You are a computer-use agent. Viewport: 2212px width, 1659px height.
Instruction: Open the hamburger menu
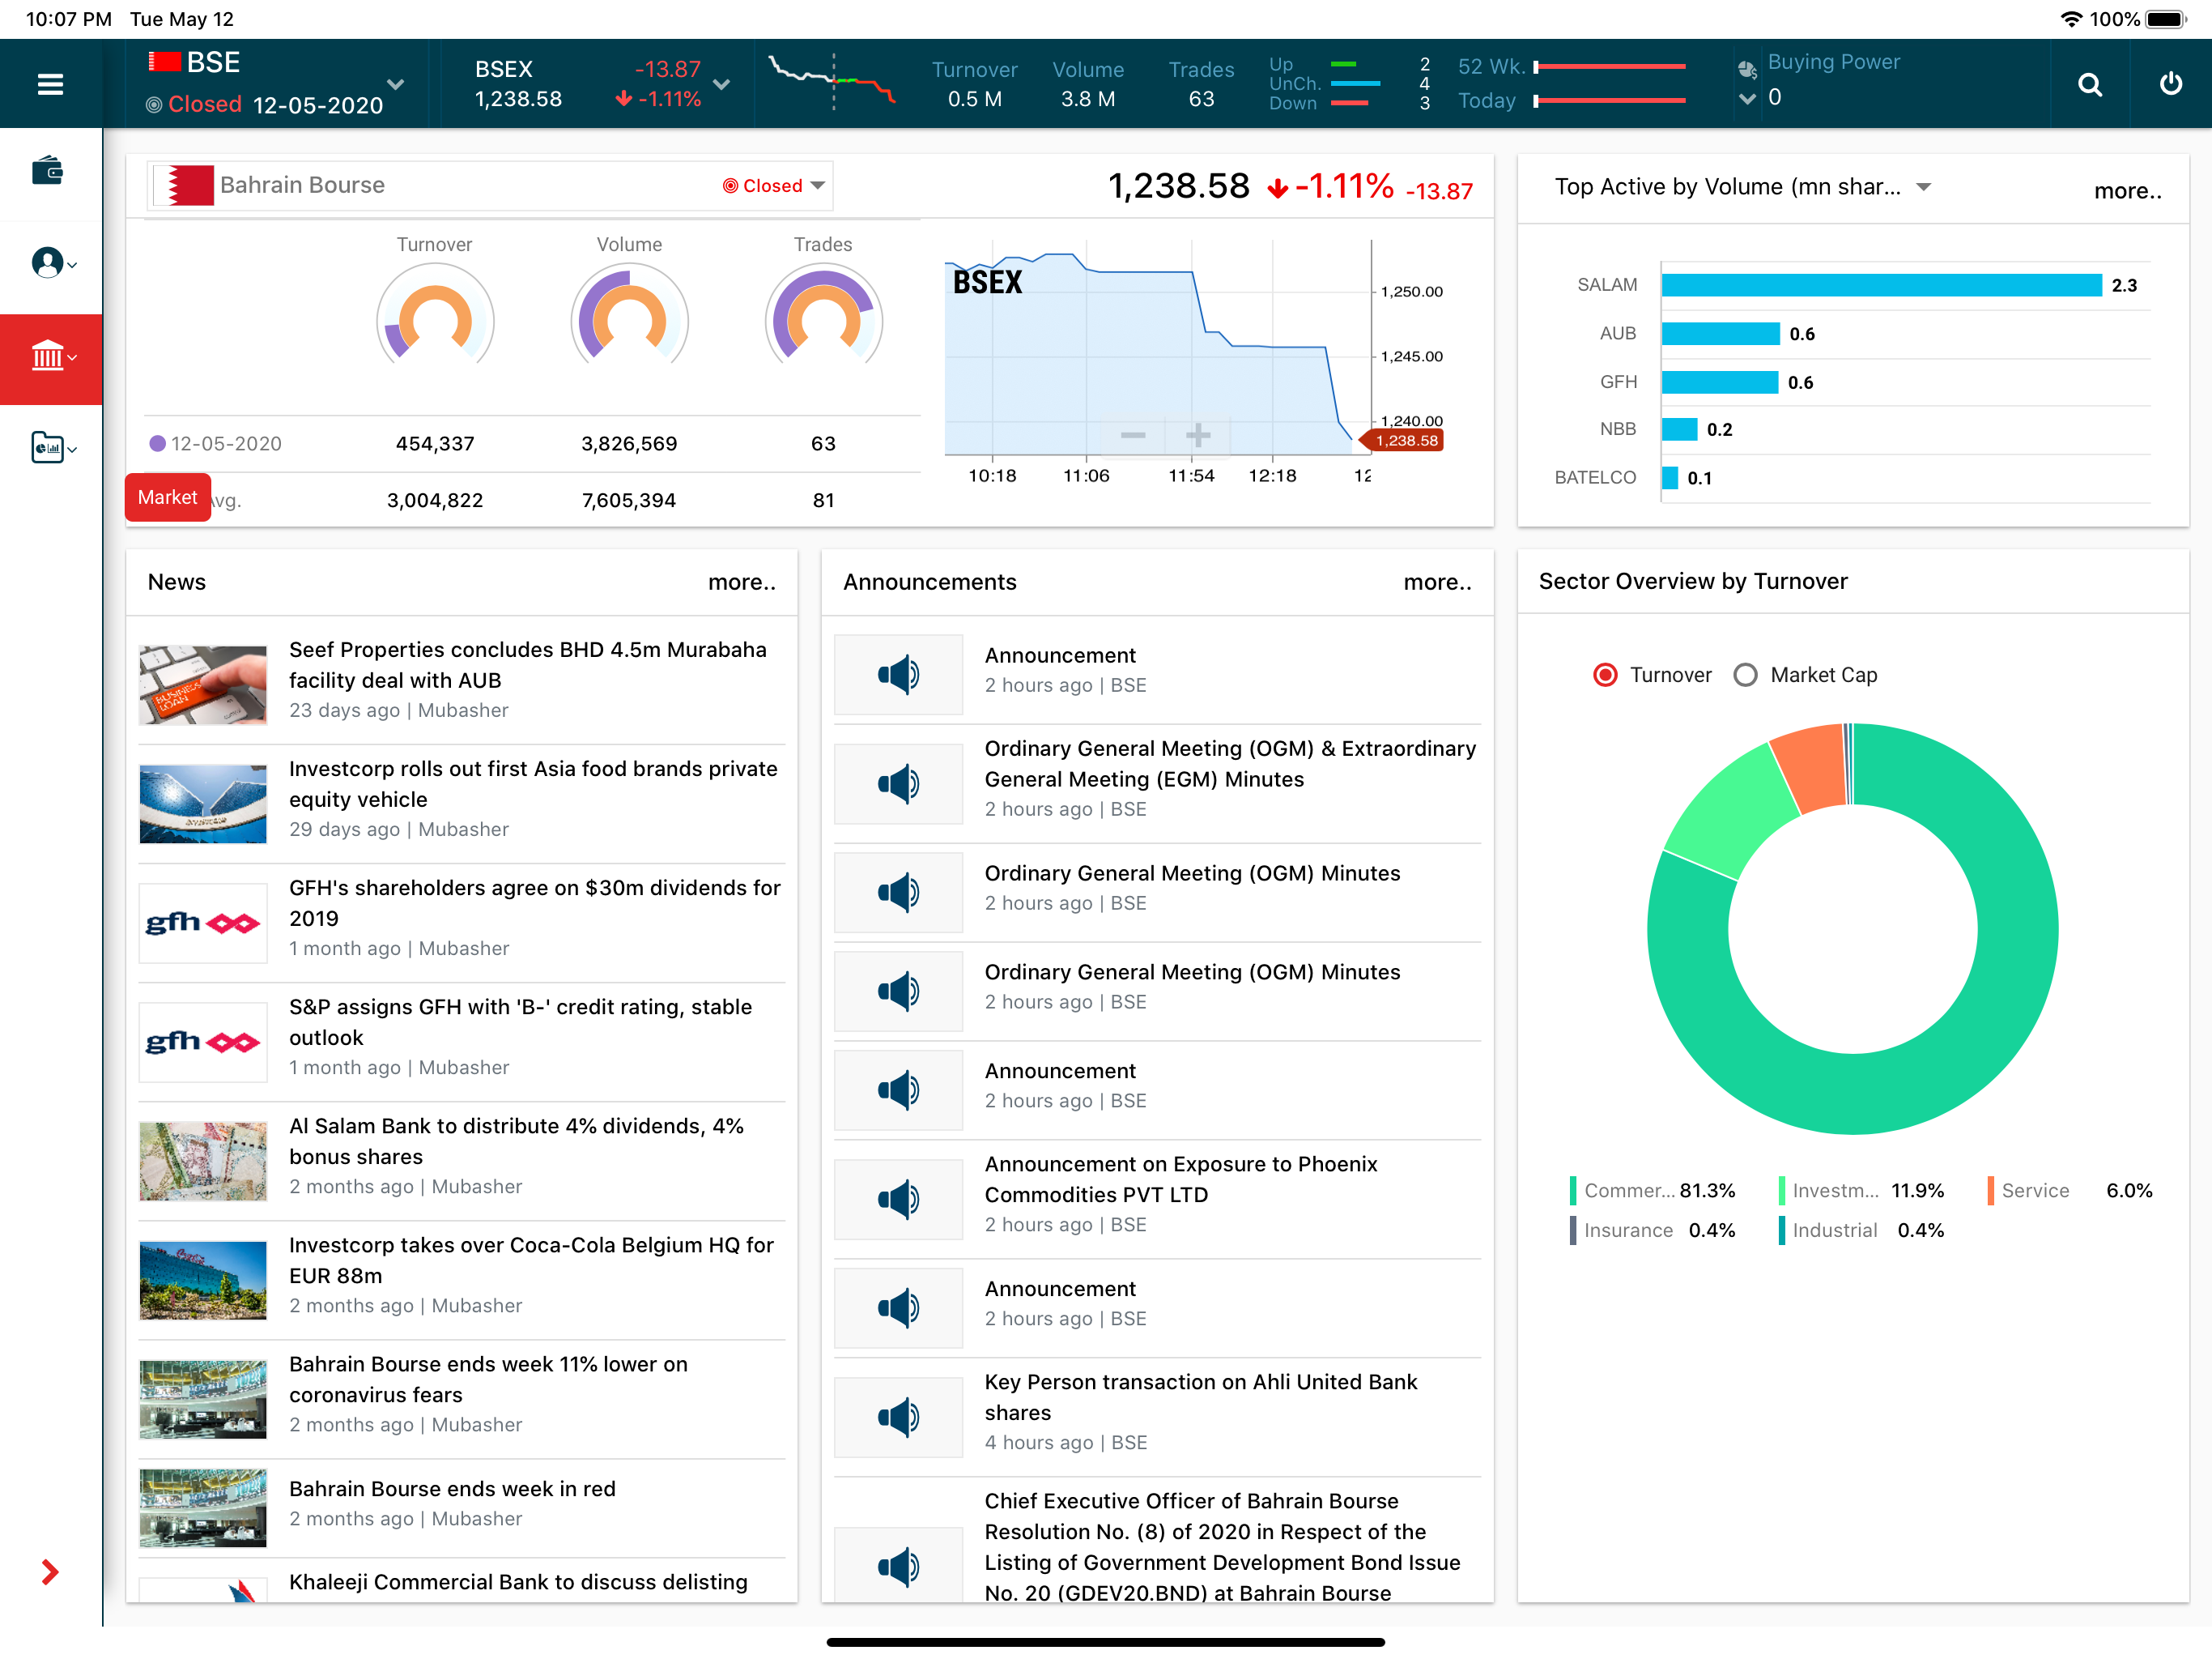[x=50, y=84]
